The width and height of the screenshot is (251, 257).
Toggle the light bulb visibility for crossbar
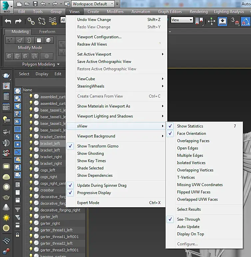point(31,190)
